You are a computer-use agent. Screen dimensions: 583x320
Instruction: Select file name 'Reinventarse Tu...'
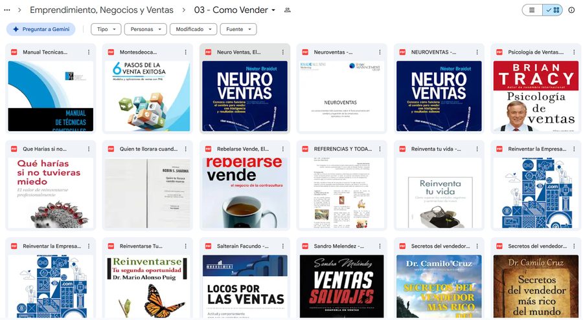141,246
